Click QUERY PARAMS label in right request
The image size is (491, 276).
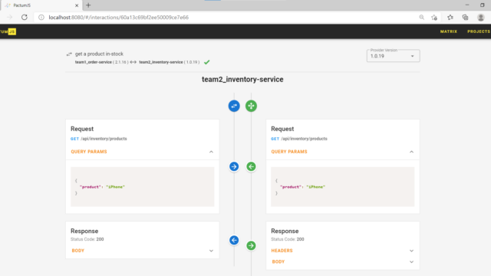pos(289,152)
